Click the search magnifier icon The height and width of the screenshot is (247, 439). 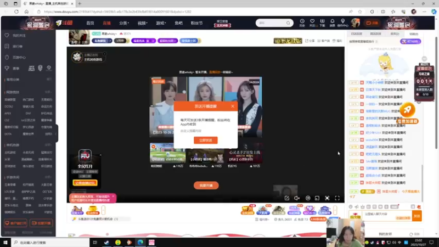(x=288, y=23)
